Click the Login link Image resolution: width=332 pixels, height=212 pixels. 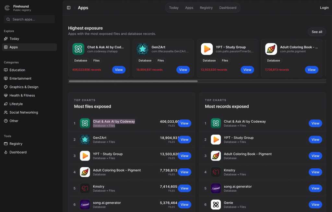(x=324, y=8)
